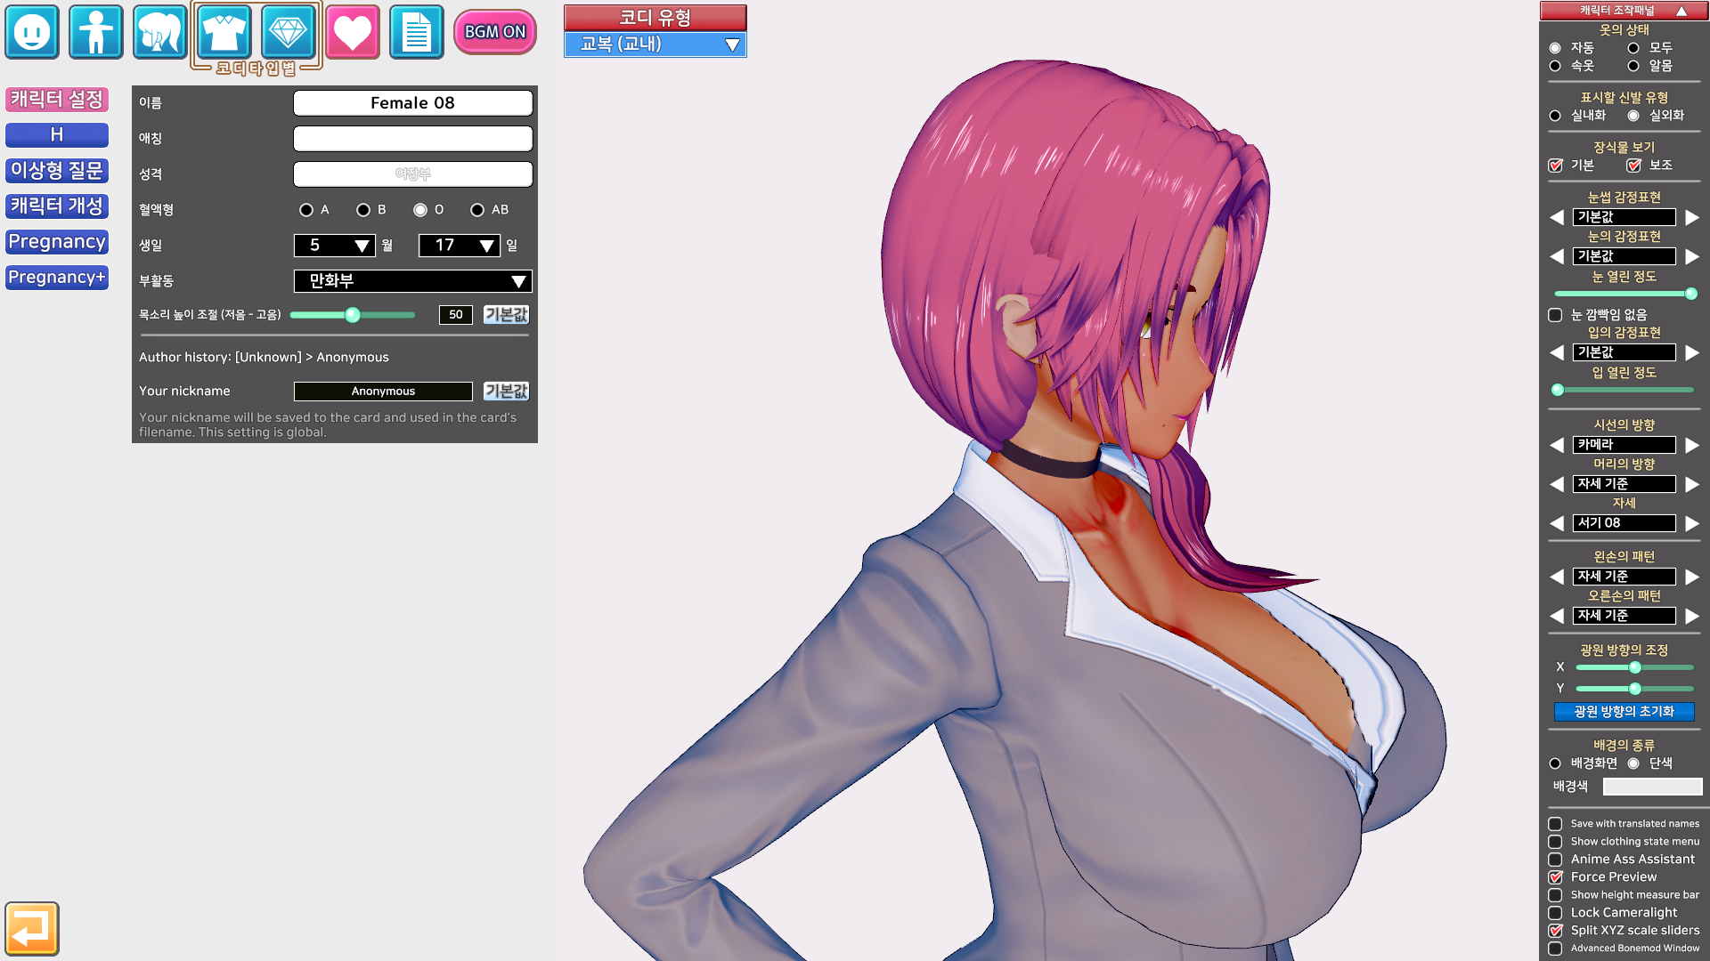
Task: Open the hair editing icon tab
Action: pos(160,32)
